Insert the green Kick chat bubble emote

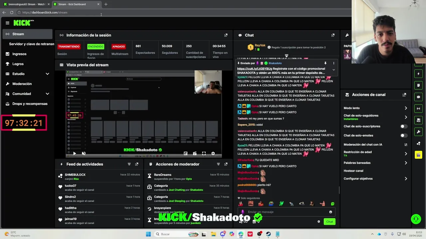(x=332, y=204)
